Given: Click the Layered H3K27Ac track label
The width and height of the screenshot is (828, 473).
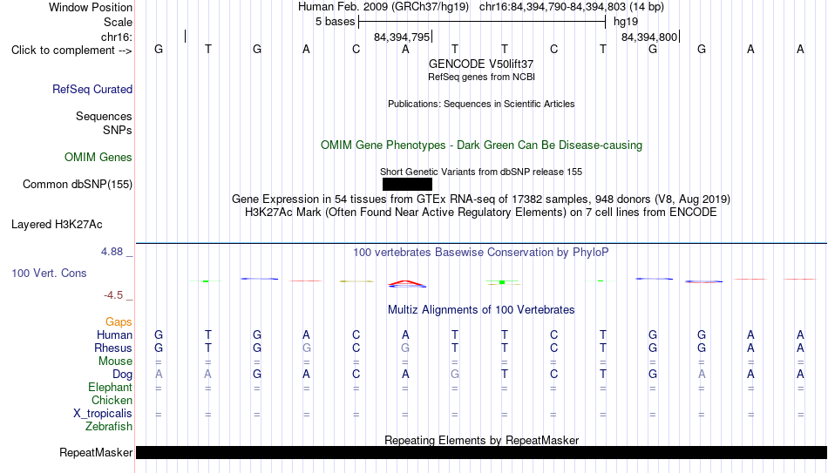Looking at the screenshot, I should point(57,225).
